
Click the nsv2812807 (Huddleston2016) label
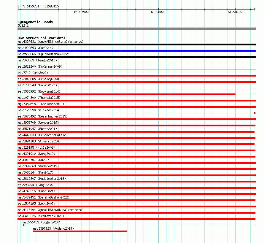42,179
